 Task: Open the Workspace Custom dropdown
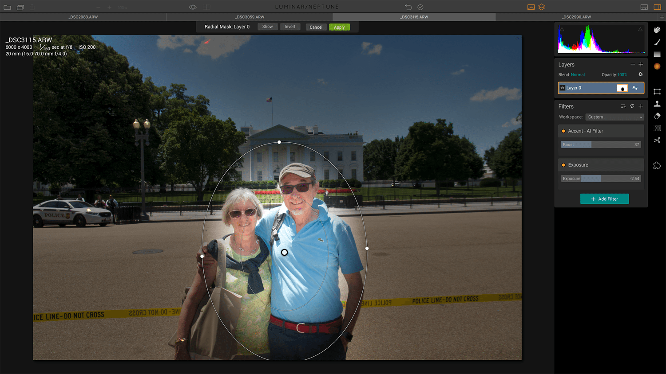click(x=614, y=117)
